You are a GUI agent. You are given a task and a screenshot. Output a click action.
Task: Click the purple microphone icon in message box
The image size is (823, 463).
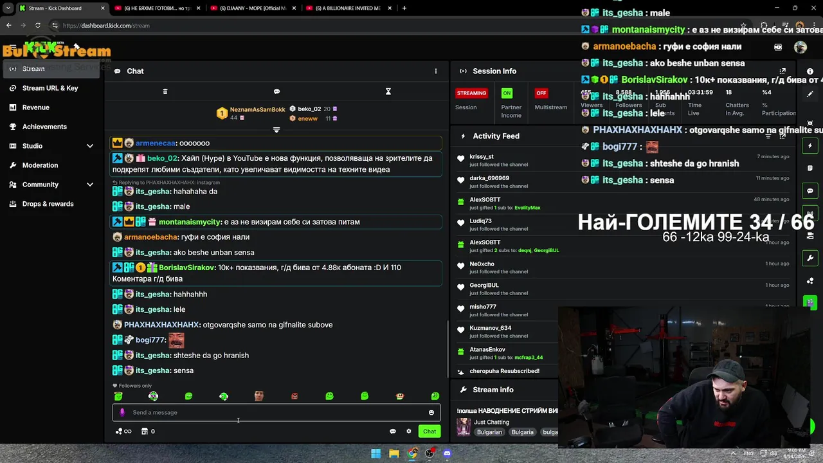(123, 413)
